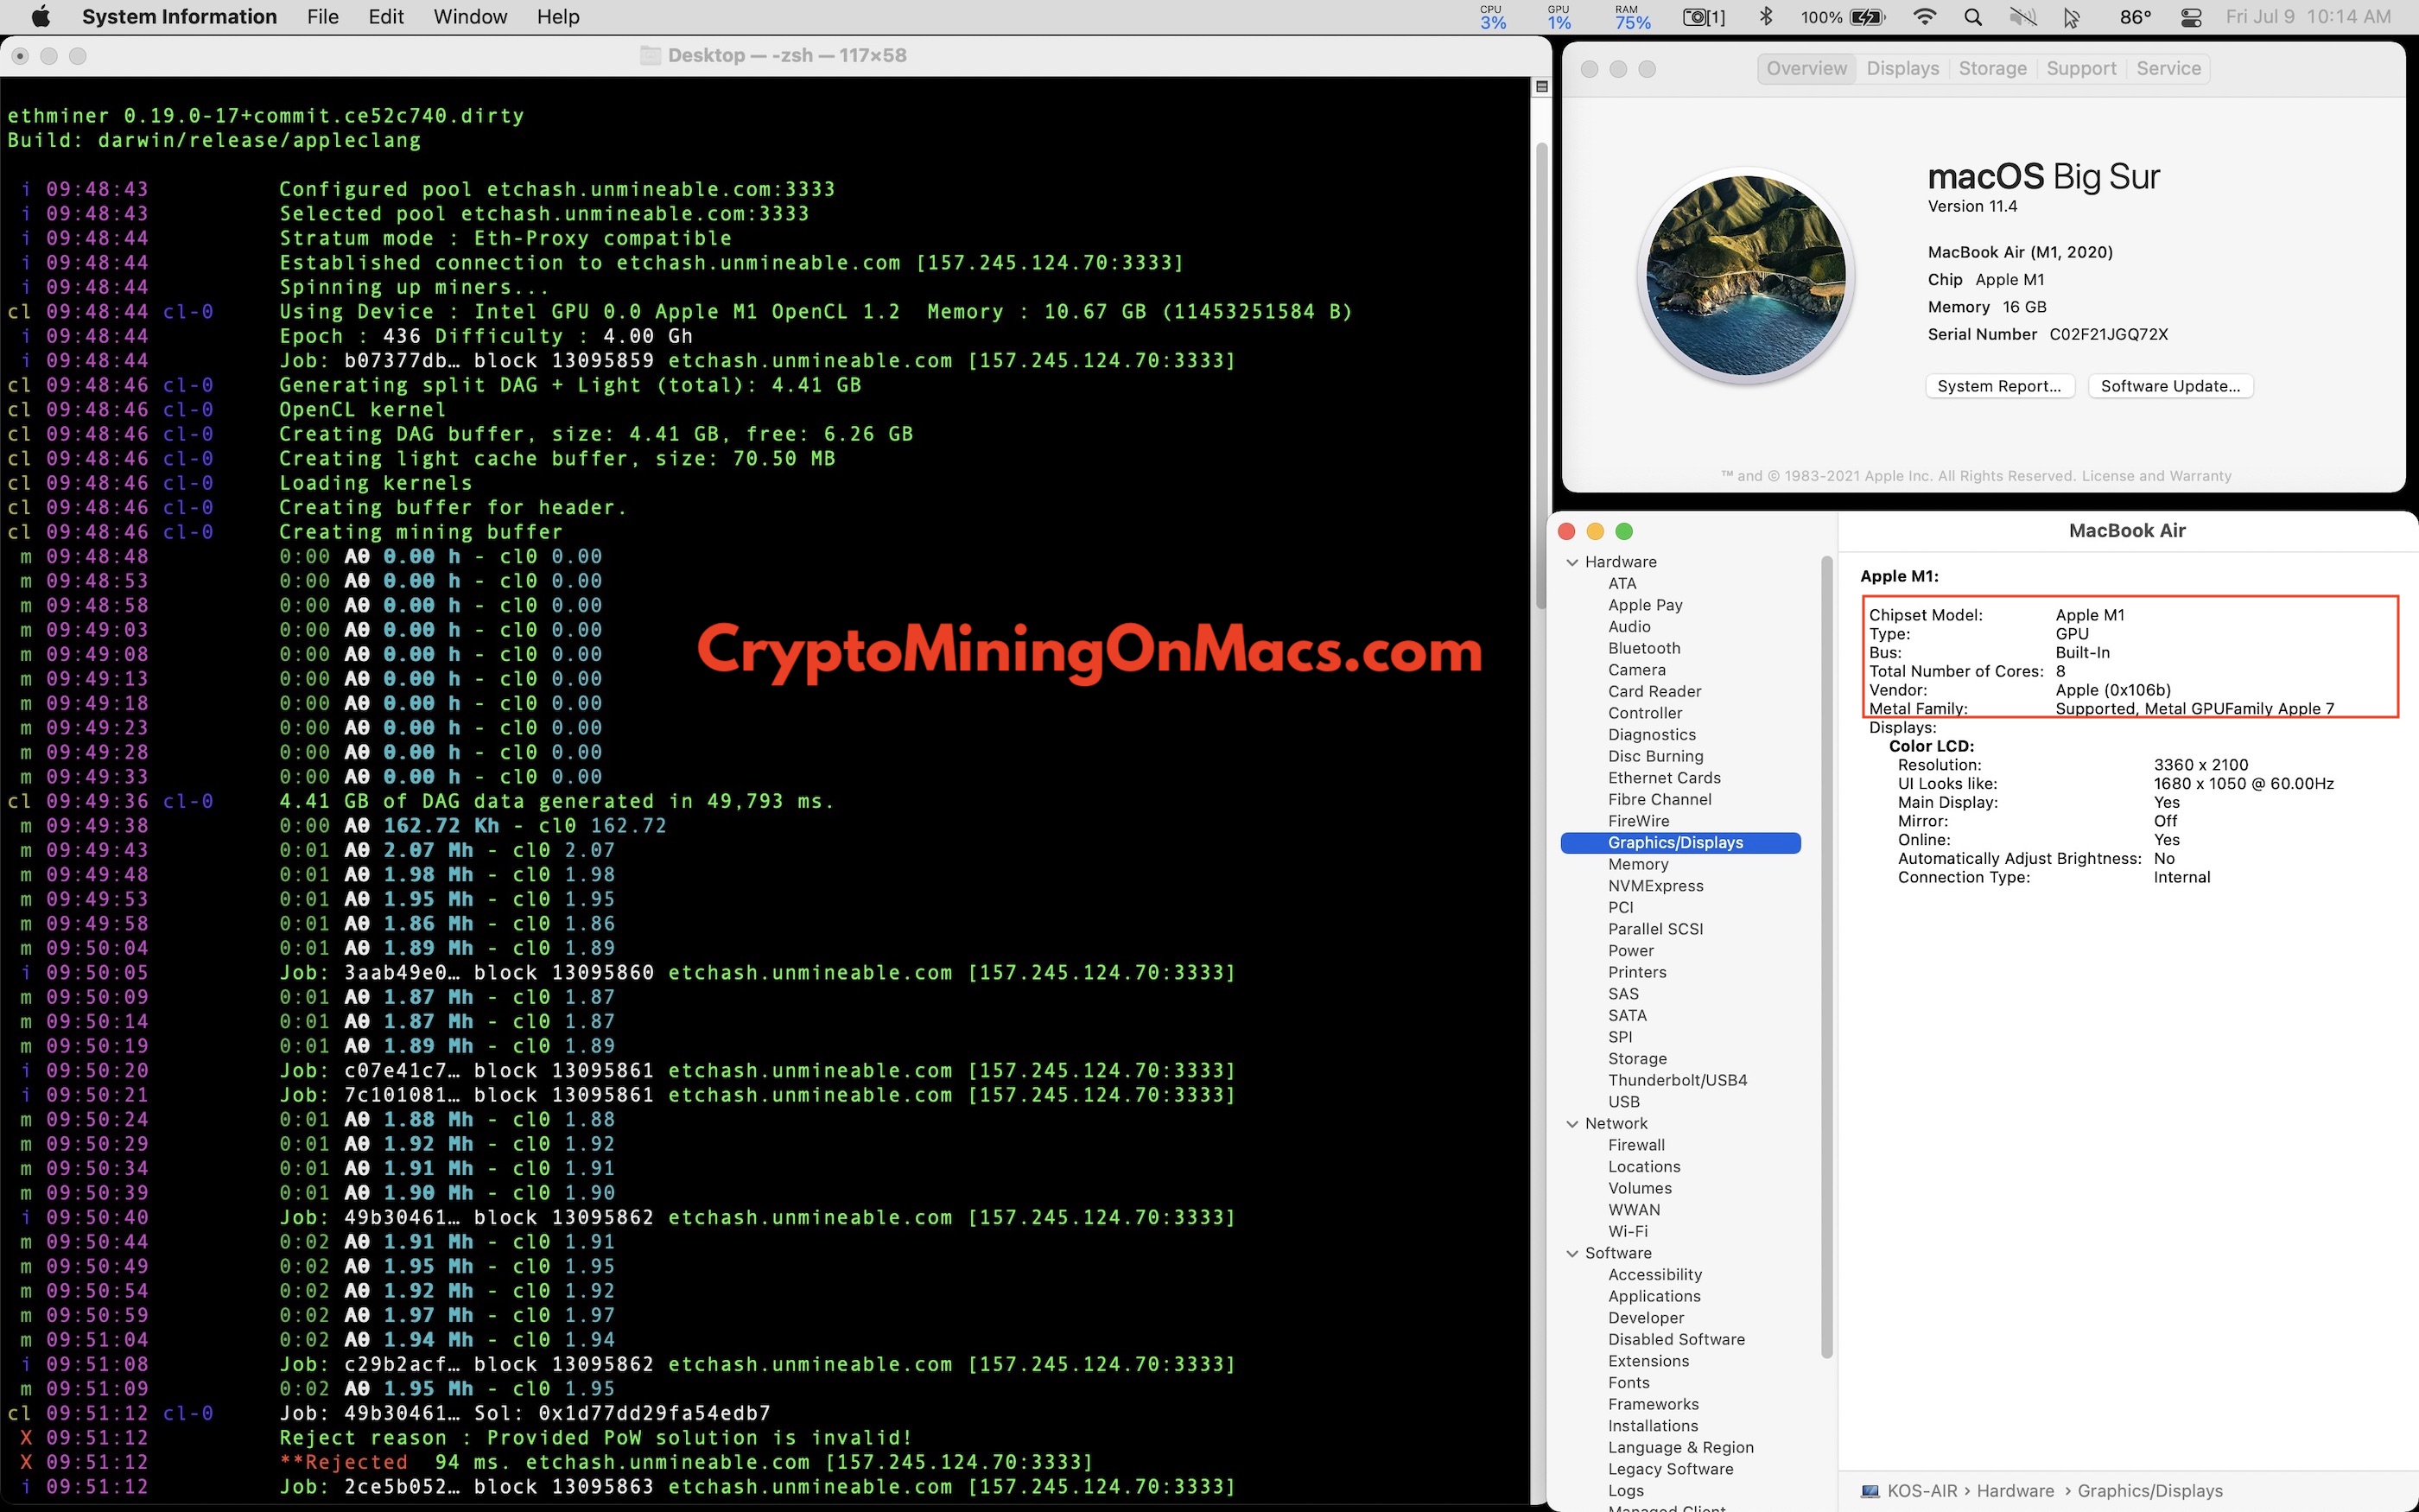Switch to the Displays tab
This screenshot has width=2419, height=1512.
pos(1902,68)
